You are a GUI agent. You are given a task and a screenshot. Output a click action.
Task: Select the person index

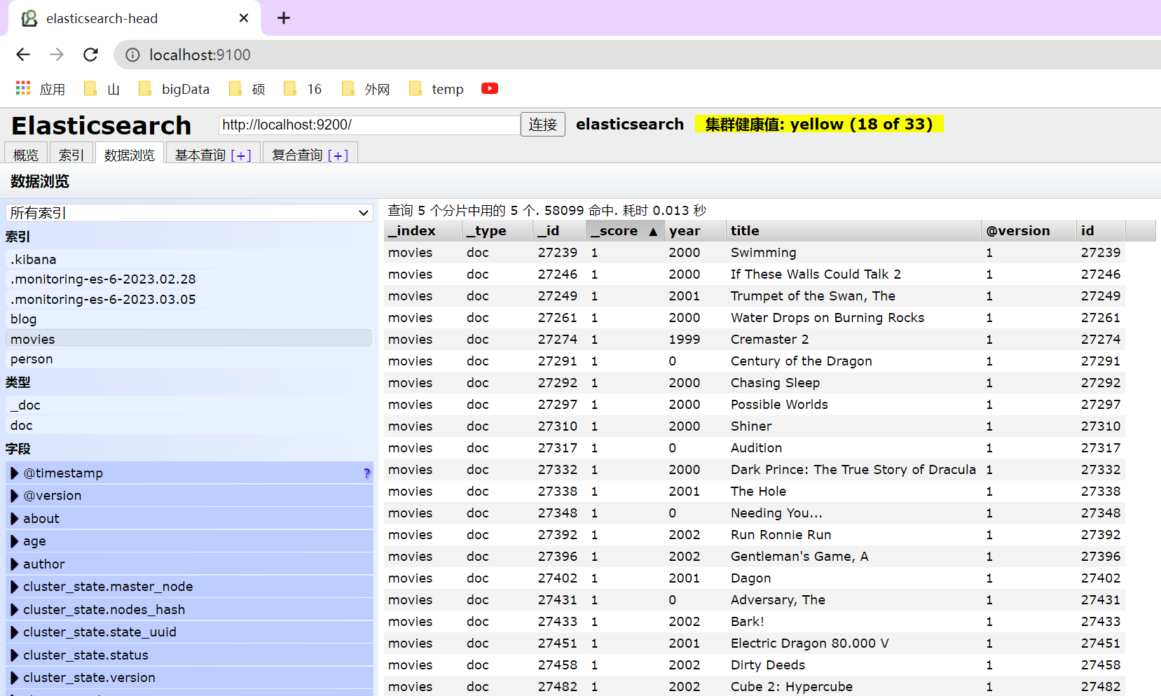pos(189,359)
